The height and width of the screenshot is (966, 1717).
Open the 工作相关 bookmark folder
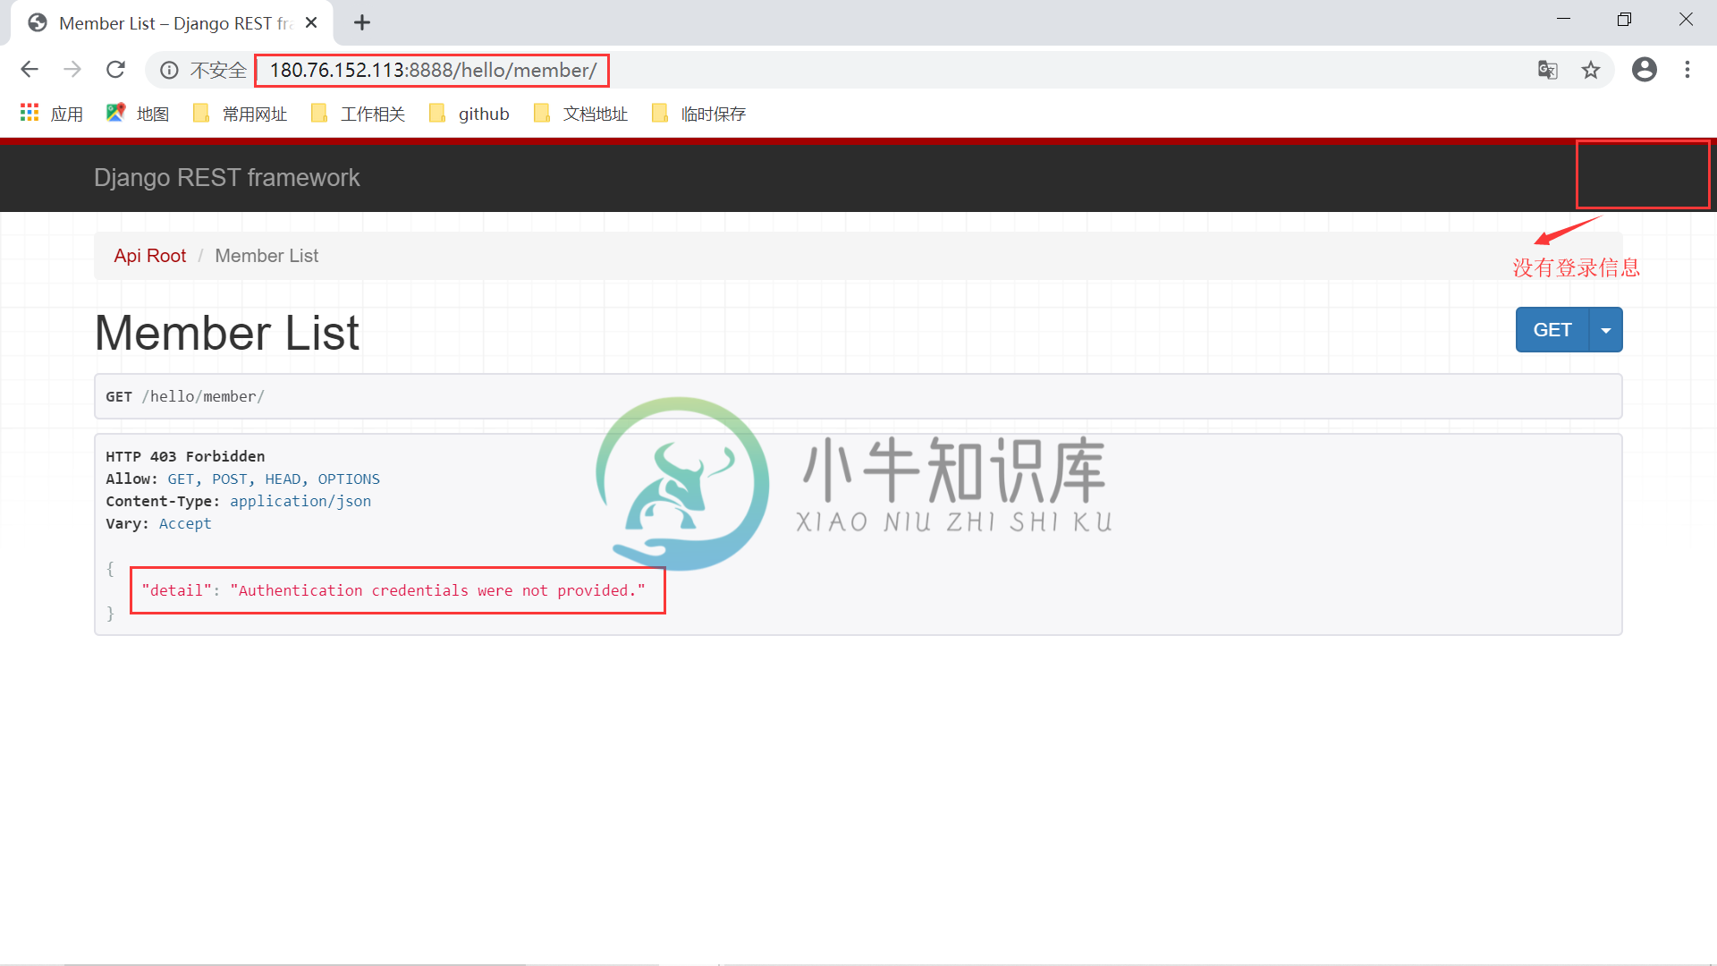(358, 114)
